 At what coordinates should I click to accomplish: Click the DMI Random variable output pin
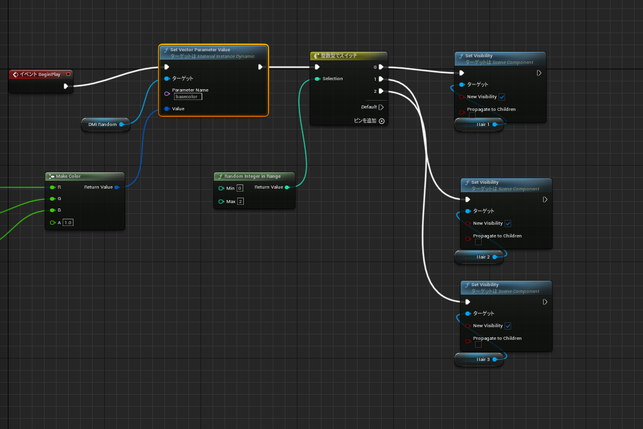tap(122, 125)
